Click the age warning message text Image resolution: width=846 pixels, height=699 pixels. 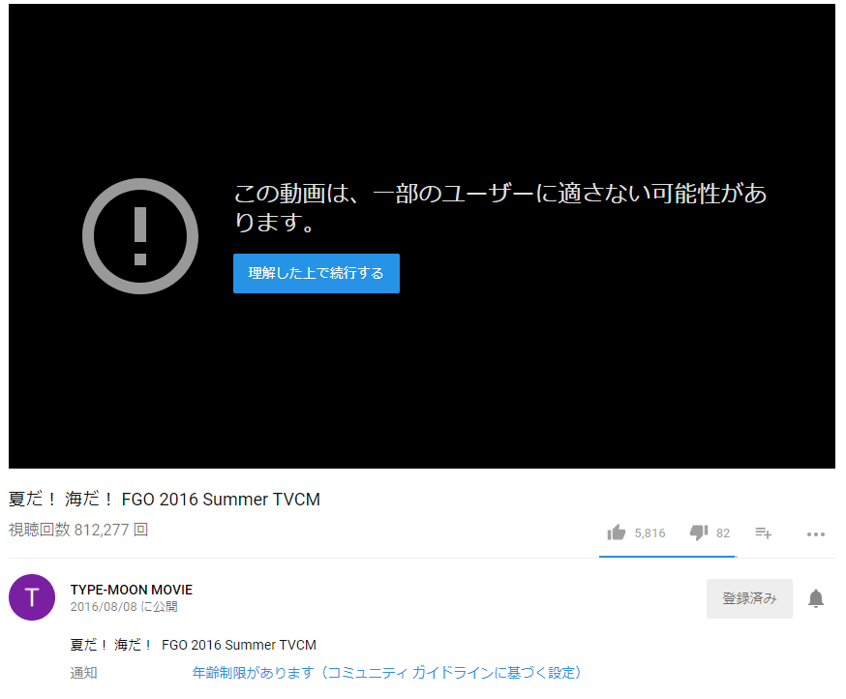click(499, 208)
